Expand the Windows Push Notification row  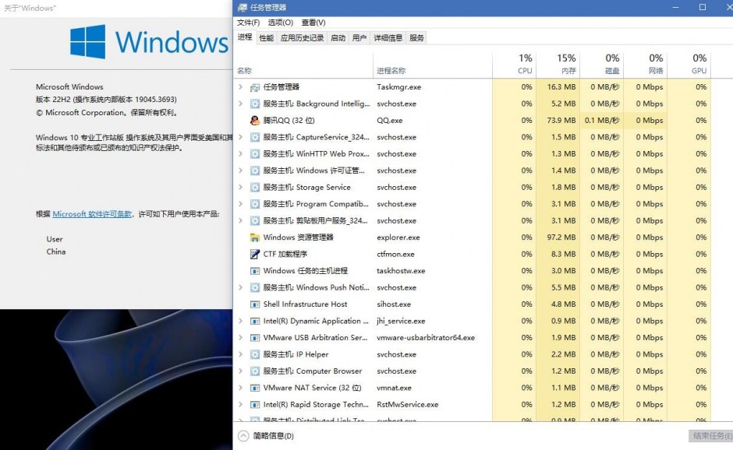240,287
